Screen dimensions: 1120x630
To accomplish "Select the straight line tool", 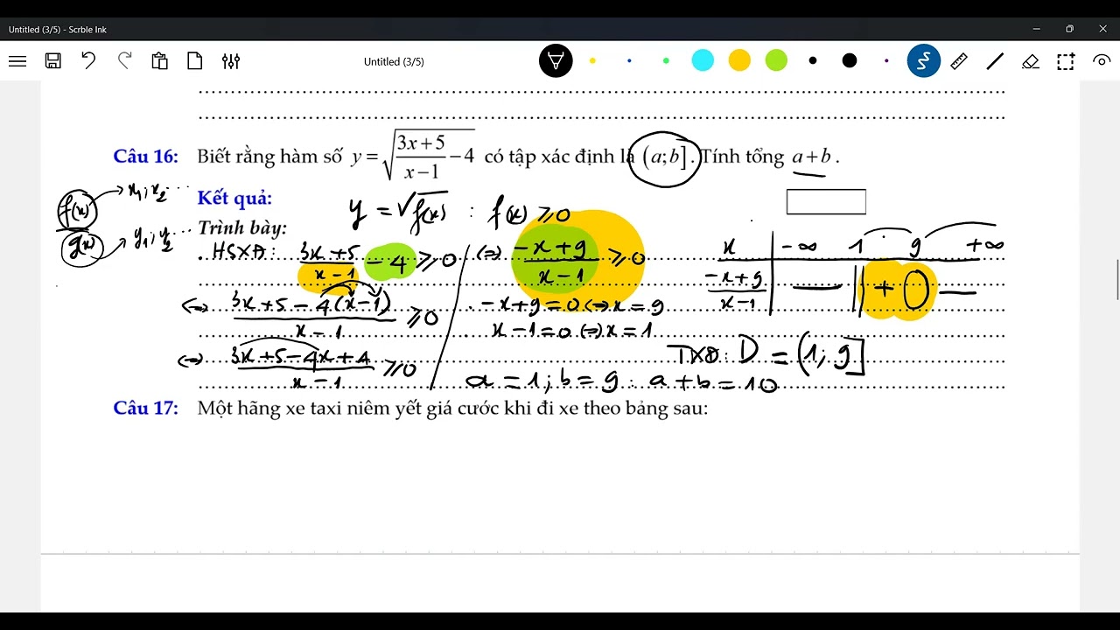I will click(995, 61).
